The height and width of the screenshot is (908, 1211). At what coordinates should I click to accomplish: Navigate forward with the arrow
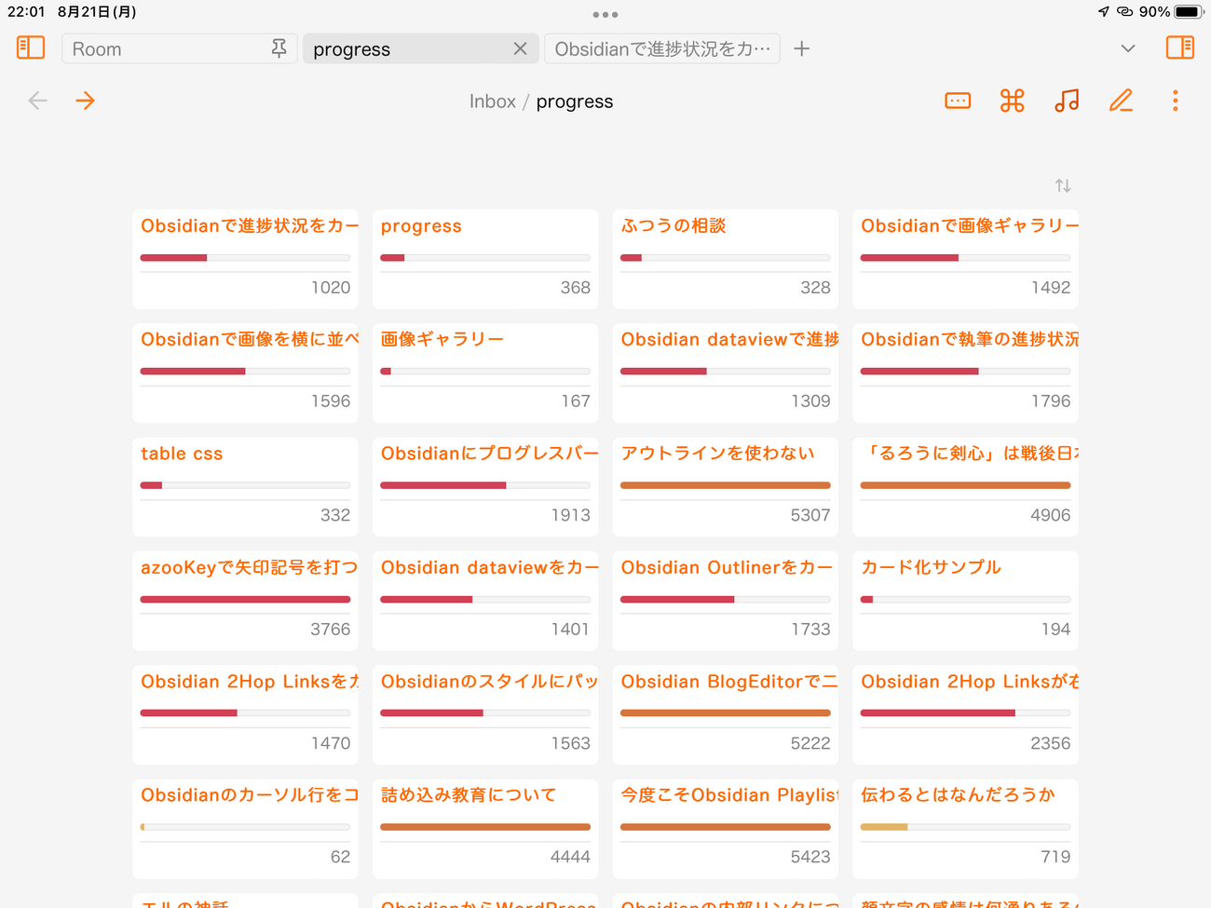click(x=86, y=101)
